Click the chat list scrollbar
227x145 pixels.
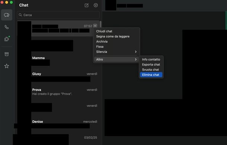pyautogui.click(x=100, y=24)
